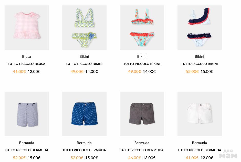Open the grey striped bermuda shorts image
Screen dimensions: 241x162
click(x=27, y=114)
